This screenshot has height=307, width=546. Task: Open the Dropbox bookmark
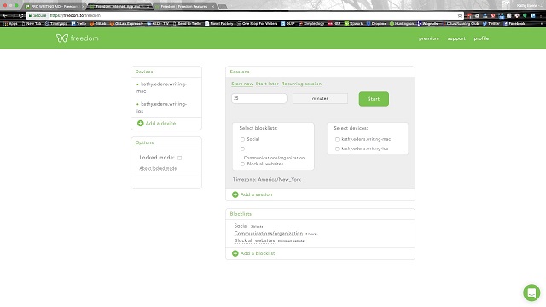tap(376, 24)
